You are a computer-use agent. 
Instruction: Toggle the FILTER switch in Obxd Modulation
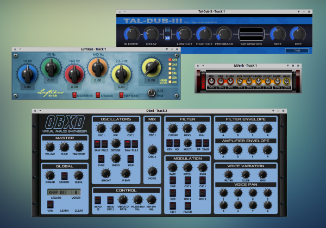point(187,206)
